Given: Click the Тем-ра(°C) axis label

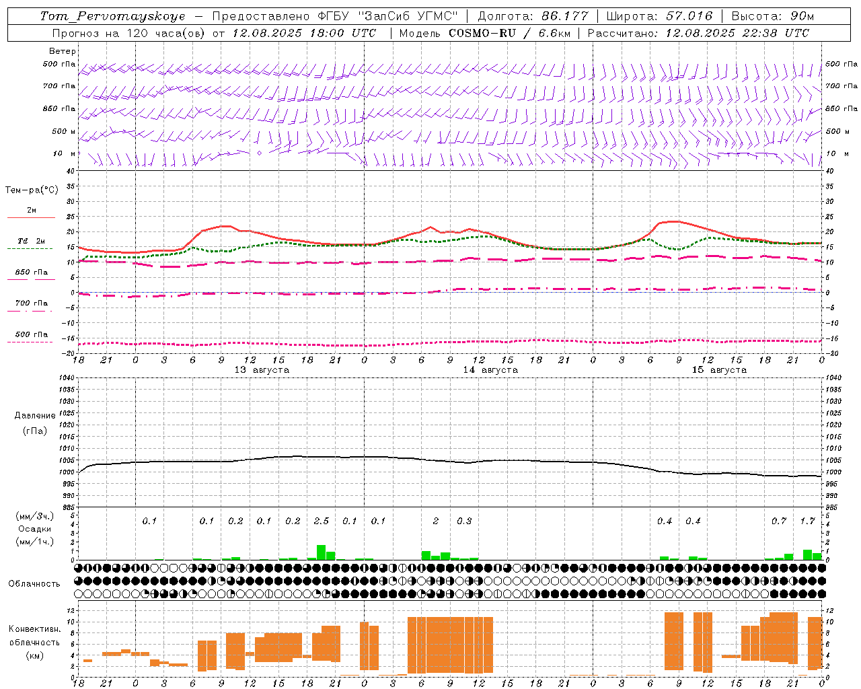Looking at the screenshot, I should [x=32, y=190].
